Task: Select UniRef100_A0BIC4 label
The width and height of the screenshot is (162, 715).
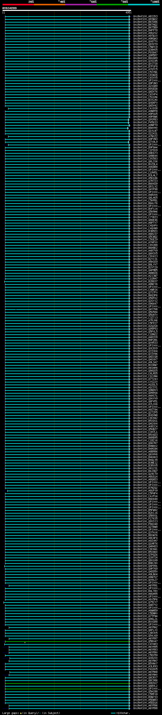Action: (x=145, y=426)
